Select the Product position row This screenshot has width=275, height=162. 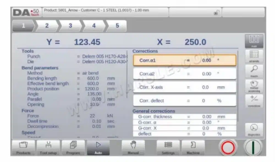[71, 89]
